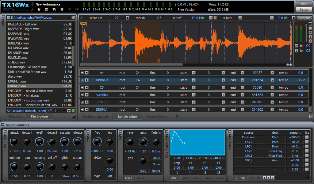Image resolution: width=314 pixels, height=184 pixels.
Task: Toggle frz checkbox for Pitchbend row
Action: pos(307,137)
